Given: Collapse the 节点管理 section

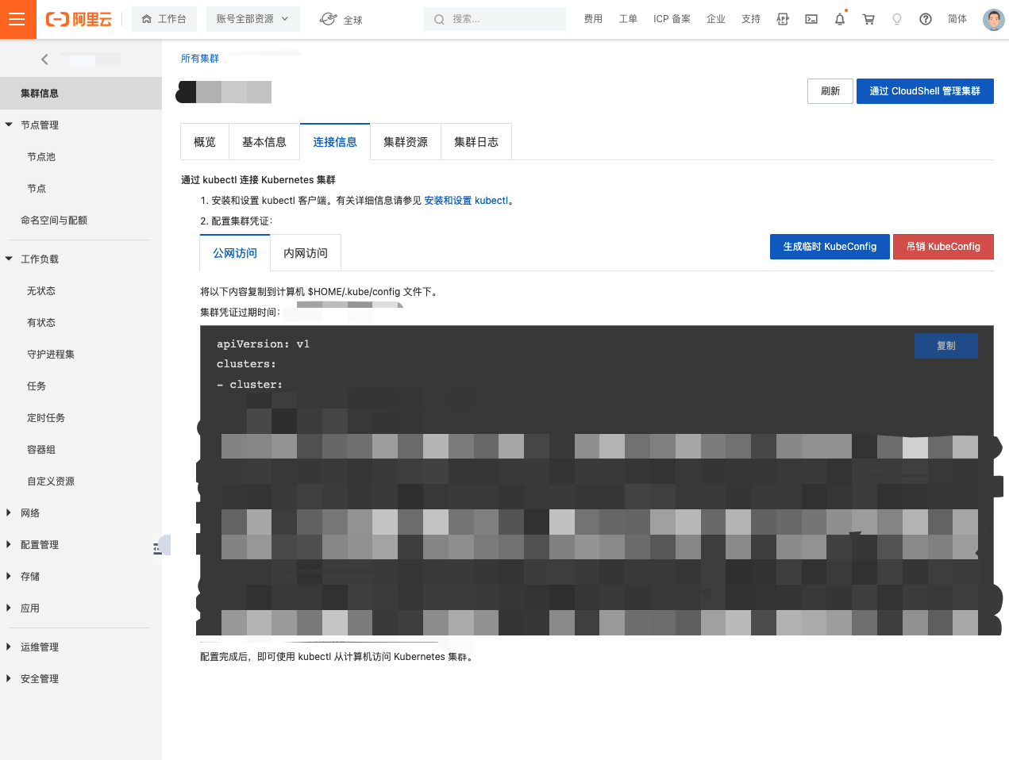Looking at the screenshot, I should [x=10, y=125].
